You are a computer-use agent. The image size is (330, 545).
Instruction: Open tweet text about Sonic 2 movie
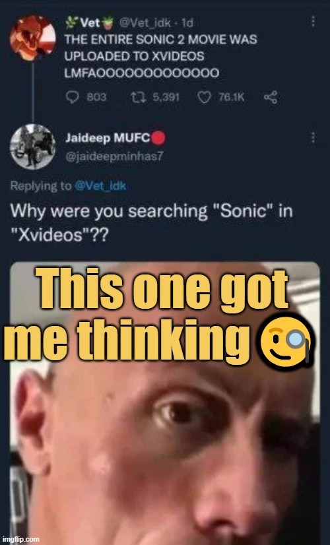click(x=160, y=56)
